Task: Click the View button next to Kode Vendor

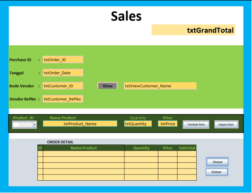Action: click(107, 86)
